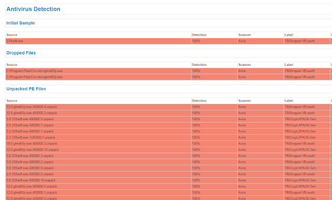Select 10.0.glmd65jr.exe.400000.2.unpack source
Image resolution: width=332 pixels, height=200 pixels.
[x=98, y=144]
